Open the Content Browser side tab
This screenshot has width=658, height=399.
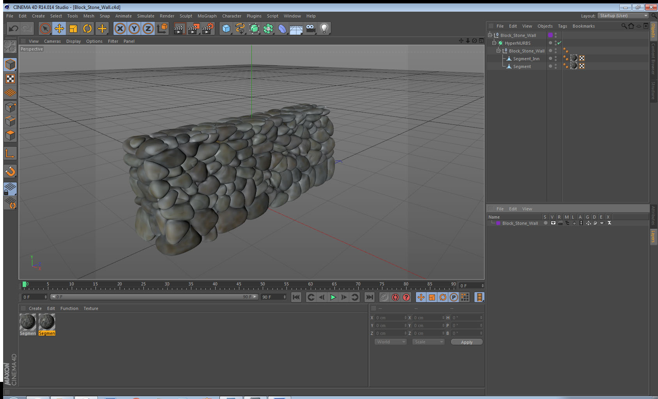[653, 59]
